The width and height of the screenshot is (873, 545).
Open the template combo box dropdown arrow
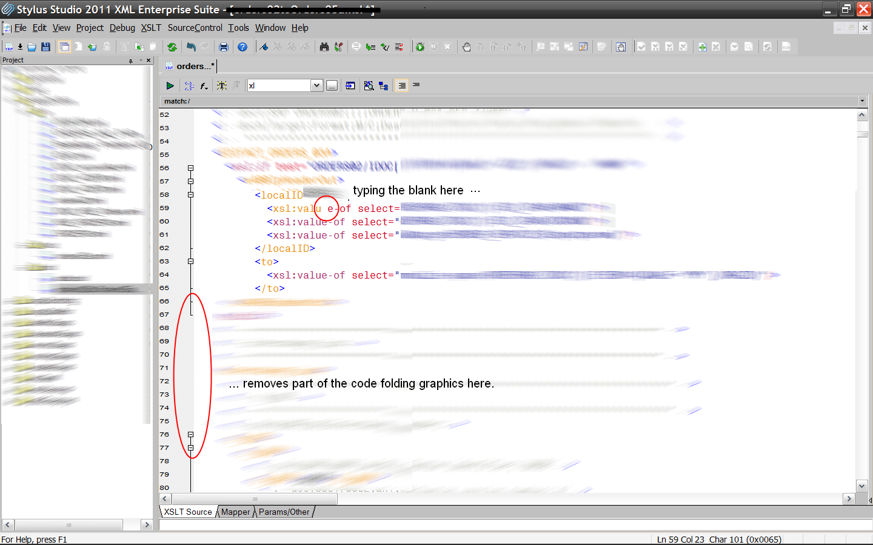pos(316,86)
